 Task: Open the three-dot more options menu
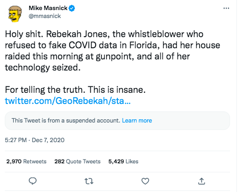coord(226,8)
